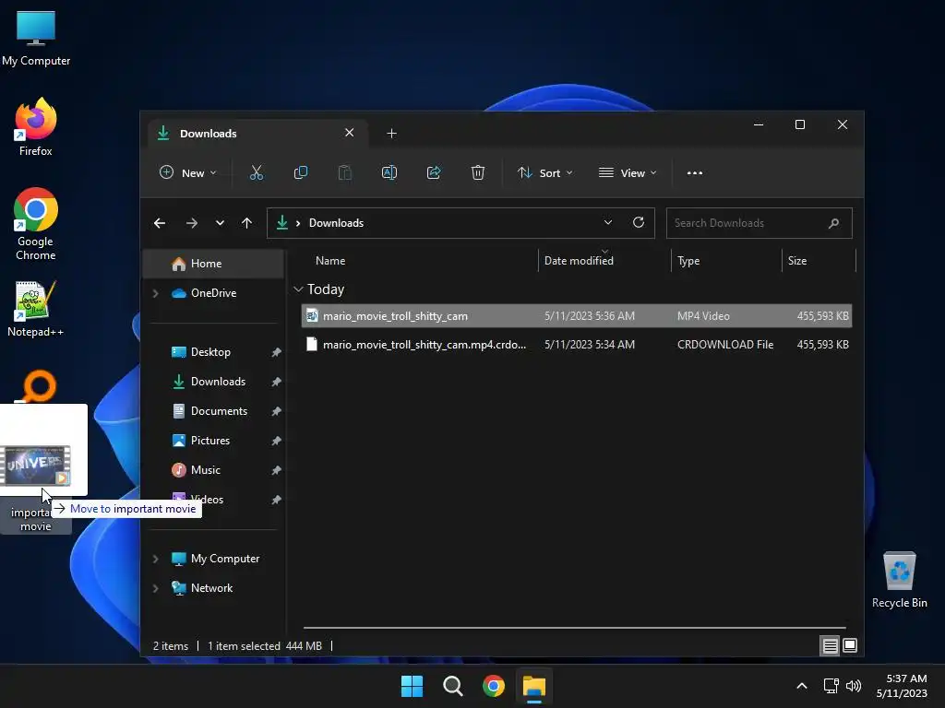The height and width of the screenshot is (708, 945).
Task: Select the mario_movie_troll_shitty_cam.mp4.crdownload file
Action: coord(576,345)
